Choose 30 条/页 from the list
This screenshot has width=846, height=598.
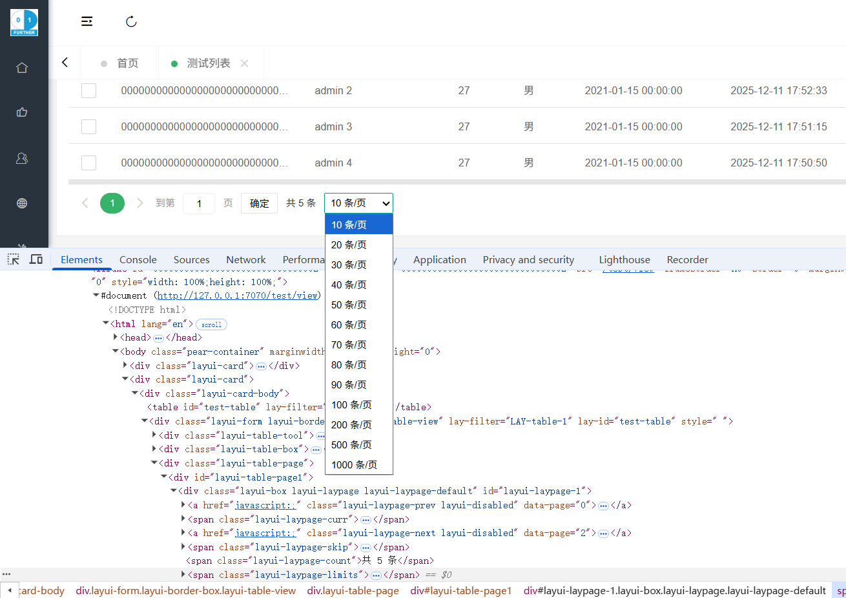tap(358, 264)
